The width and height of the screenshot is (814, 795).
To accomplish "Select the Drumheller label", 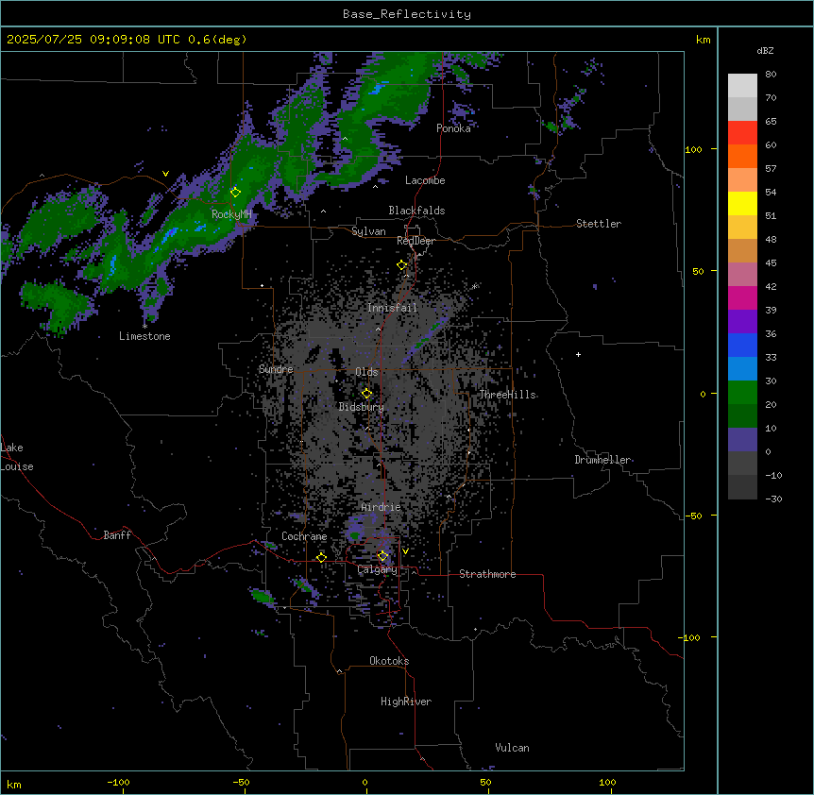I will pyautogui.click(x=602, y=460).
